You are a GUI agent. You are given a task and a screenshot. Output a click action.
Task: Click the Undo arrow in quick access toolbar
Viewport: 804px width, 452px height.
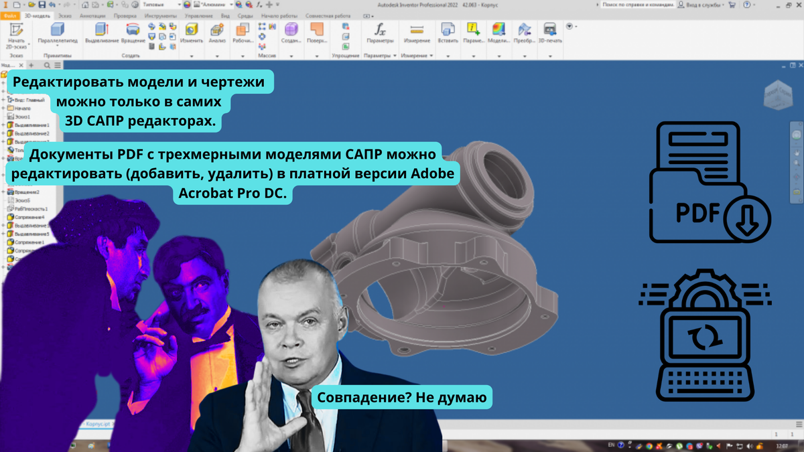[52, 5]
